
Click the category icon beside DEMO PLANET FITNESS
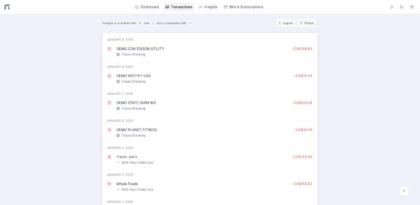(109, 130)
